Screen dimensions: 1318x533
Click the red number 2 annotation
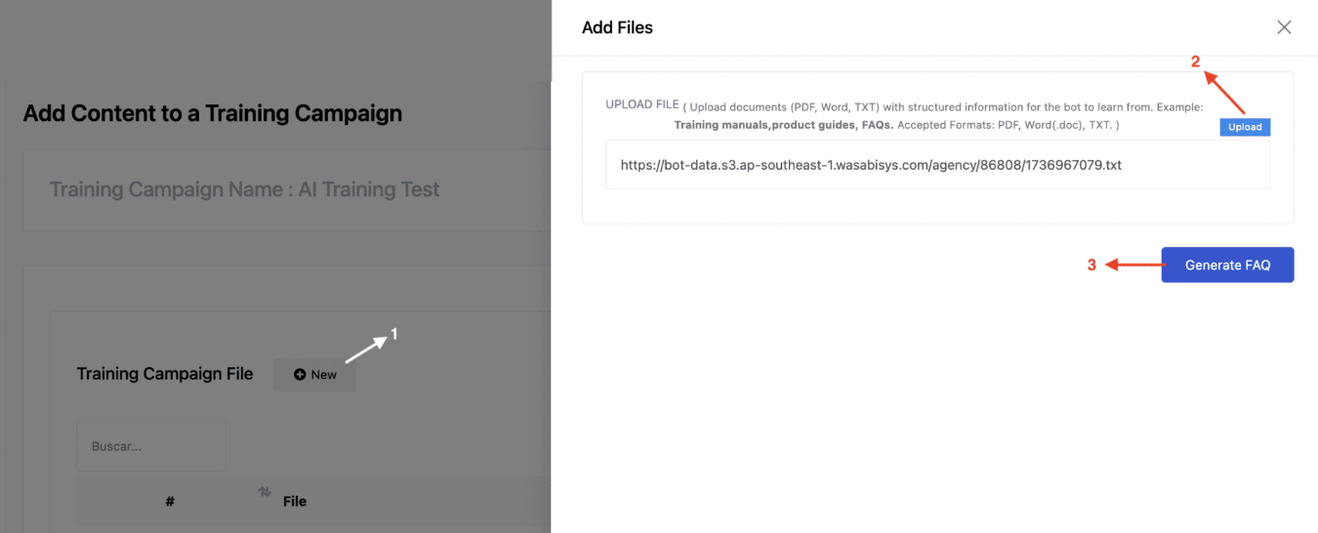1195,61
